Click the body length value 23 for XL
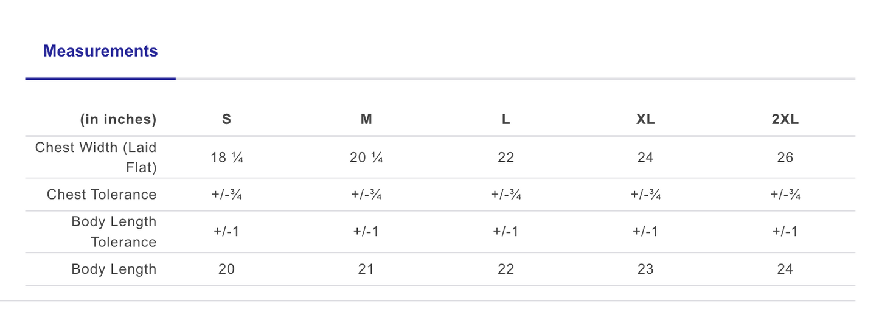Image resolution: width=879 pixels, height=309 pixels. click(x=645, y=269)
